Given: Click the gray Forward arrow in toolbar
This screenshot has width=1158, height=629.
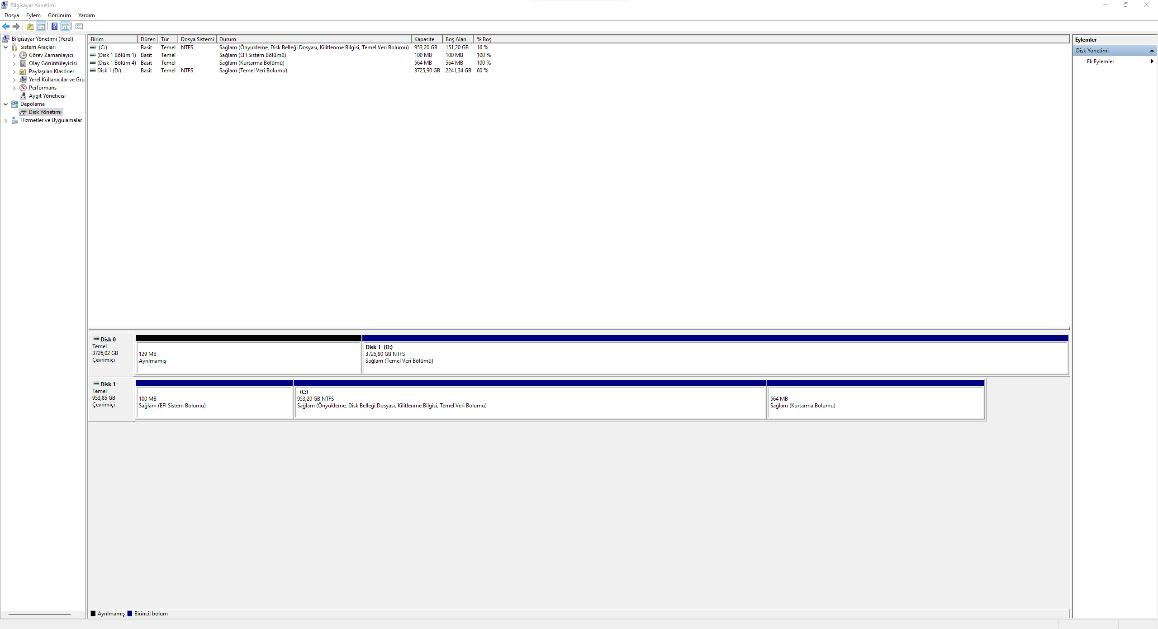Looking at the screenshot, I should coord(16,26).
